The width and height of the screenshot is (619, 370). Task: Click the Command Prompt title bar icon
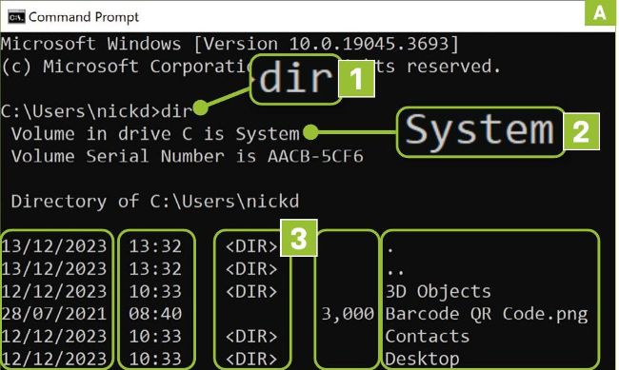(x=16, y=17)
